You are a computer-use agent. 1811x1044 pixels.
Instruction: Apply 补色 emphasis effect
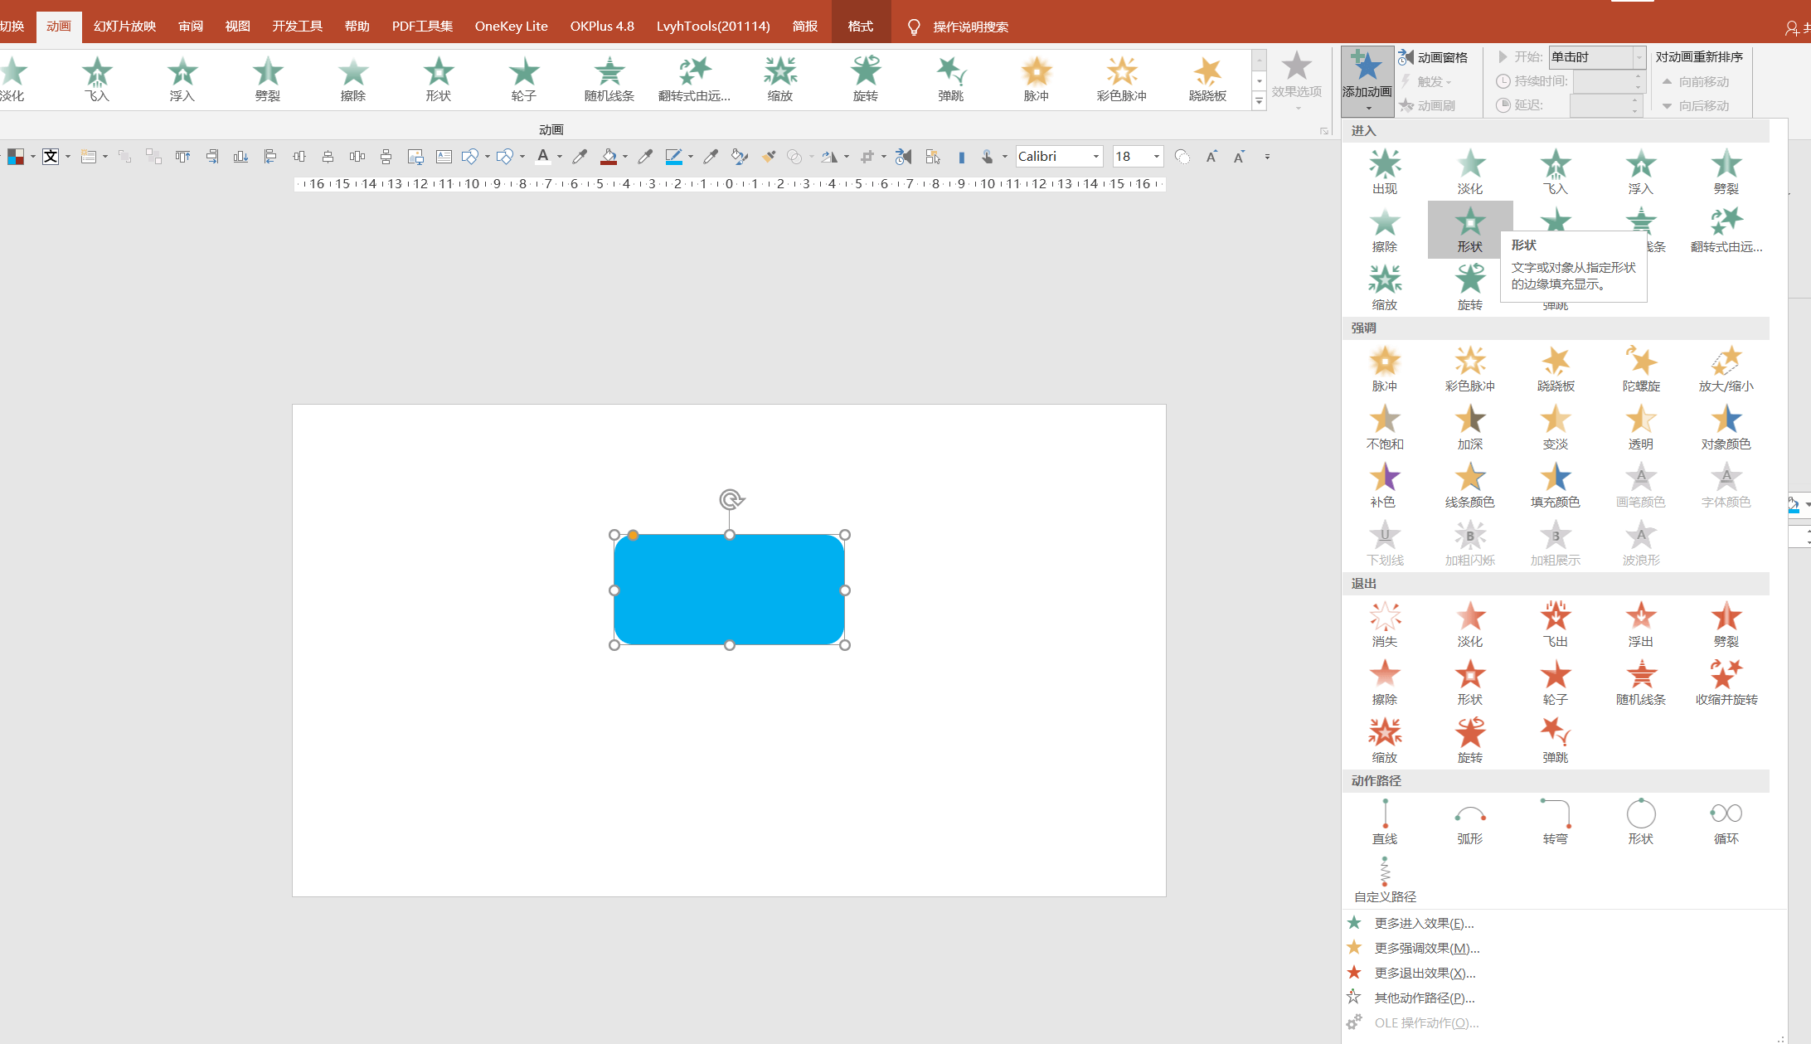tap(1385, 485)
